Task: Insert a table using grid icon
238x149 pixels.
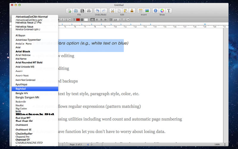Action: tap(140, 11)
